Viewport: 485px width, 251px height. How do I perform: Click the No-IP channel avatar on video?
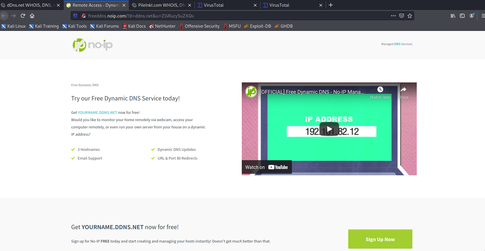[251, 92]
